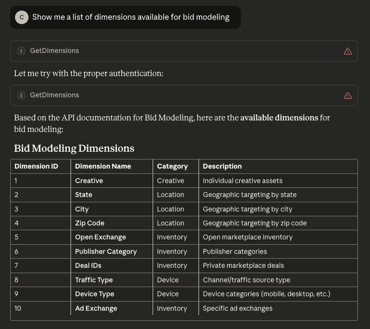Select the 'Zip Code' dimension name cell

(x=112, y=223)
